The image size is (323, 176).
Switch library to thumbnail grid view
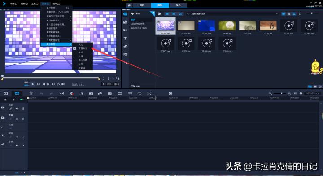[294, 14]
